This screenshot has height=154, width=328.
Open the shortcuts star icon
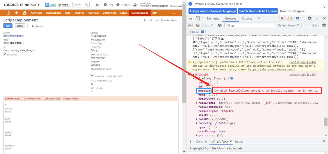click(x=16, y=13)
